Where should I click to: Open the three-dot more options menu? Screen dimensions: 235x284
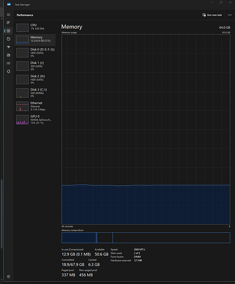click(x=230, y=15)
